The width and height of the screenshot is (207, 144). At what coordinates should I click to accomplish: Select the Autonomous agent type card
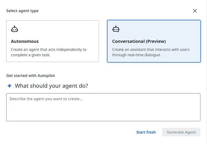pyautogui.click(x=52, y=41)
